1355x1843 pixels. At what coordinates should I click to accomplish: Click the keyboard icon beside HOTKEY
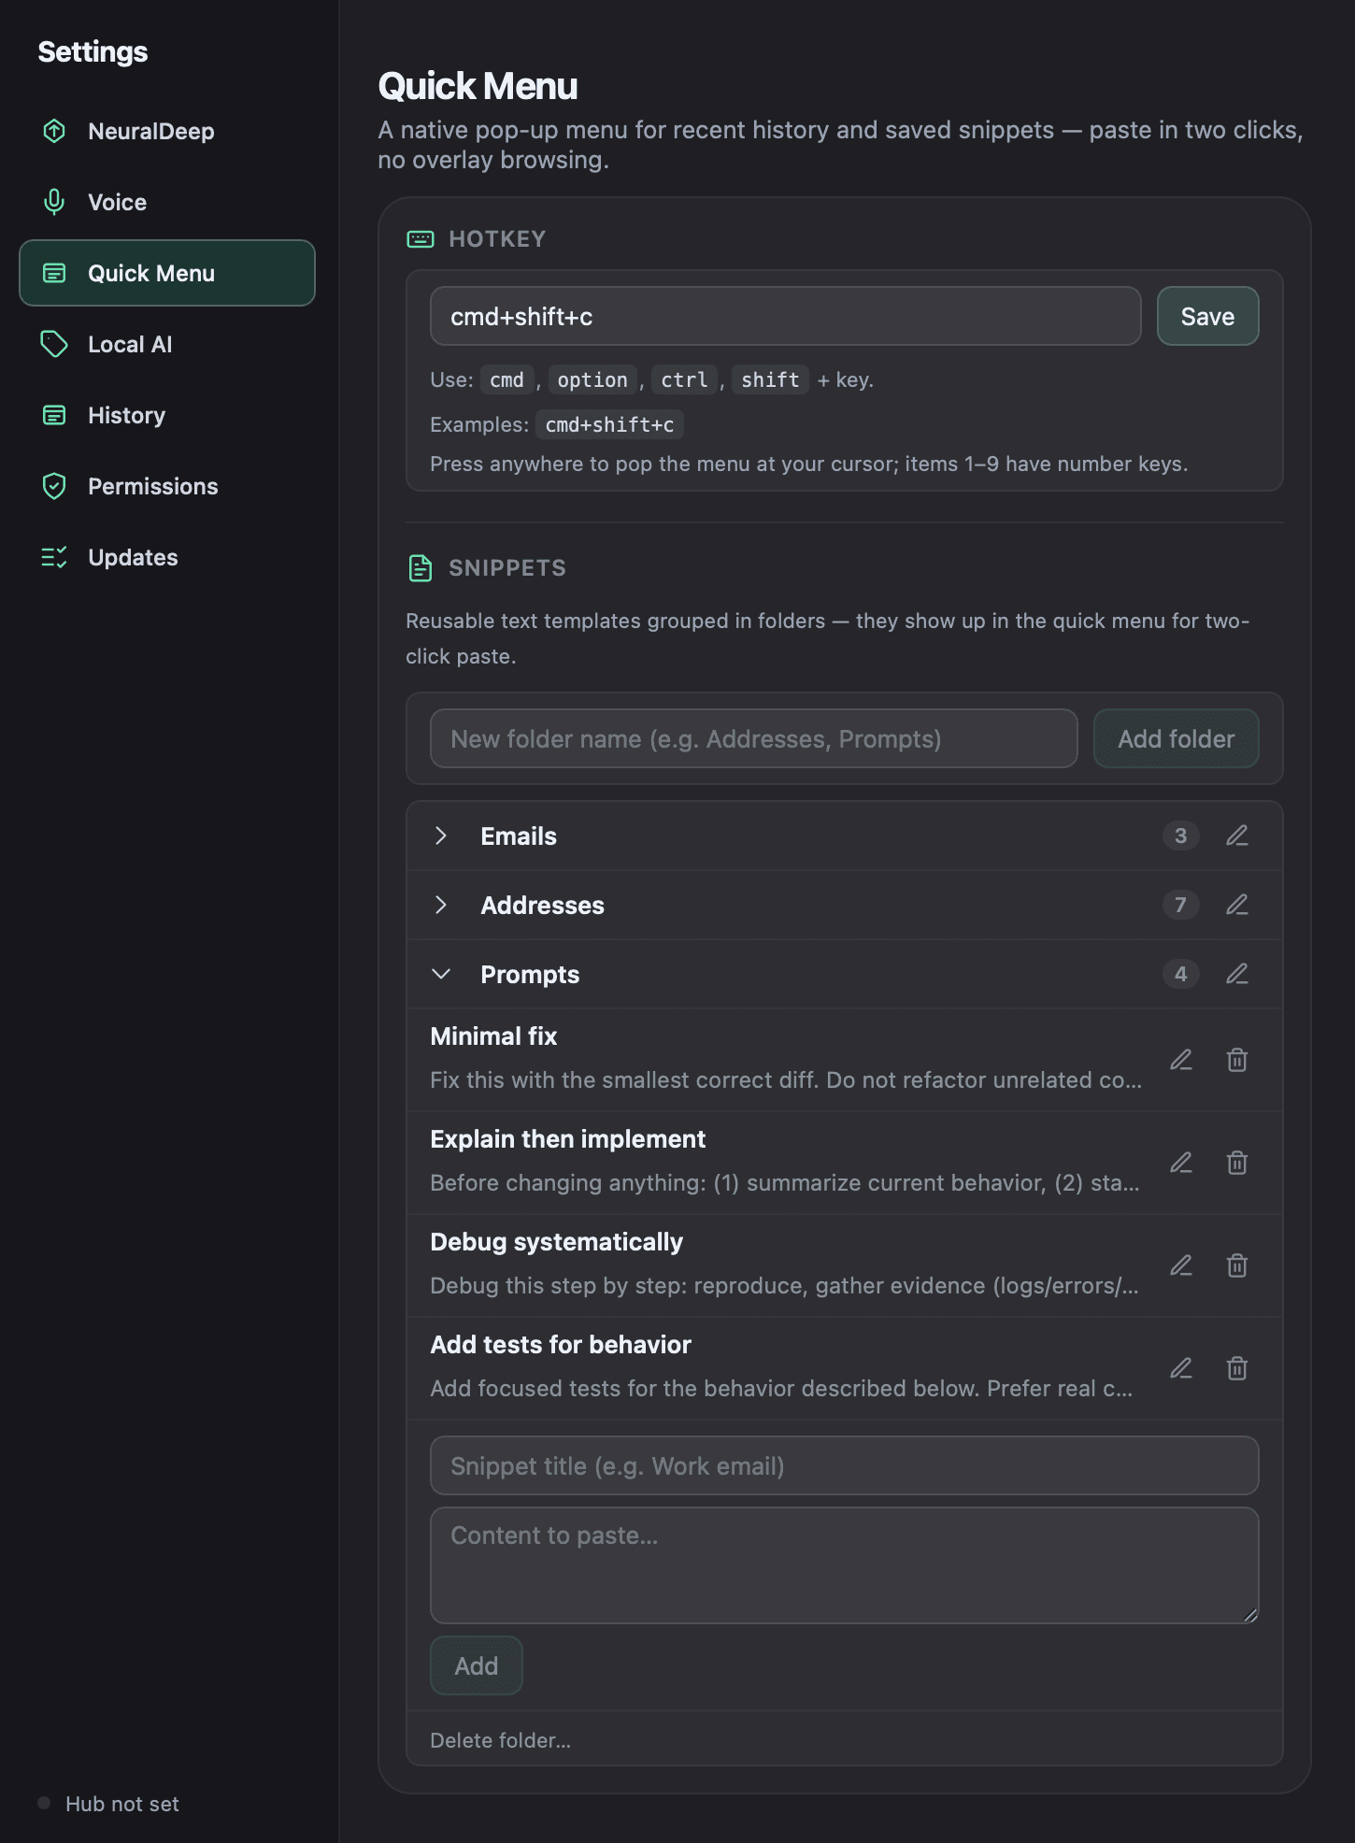421,239
